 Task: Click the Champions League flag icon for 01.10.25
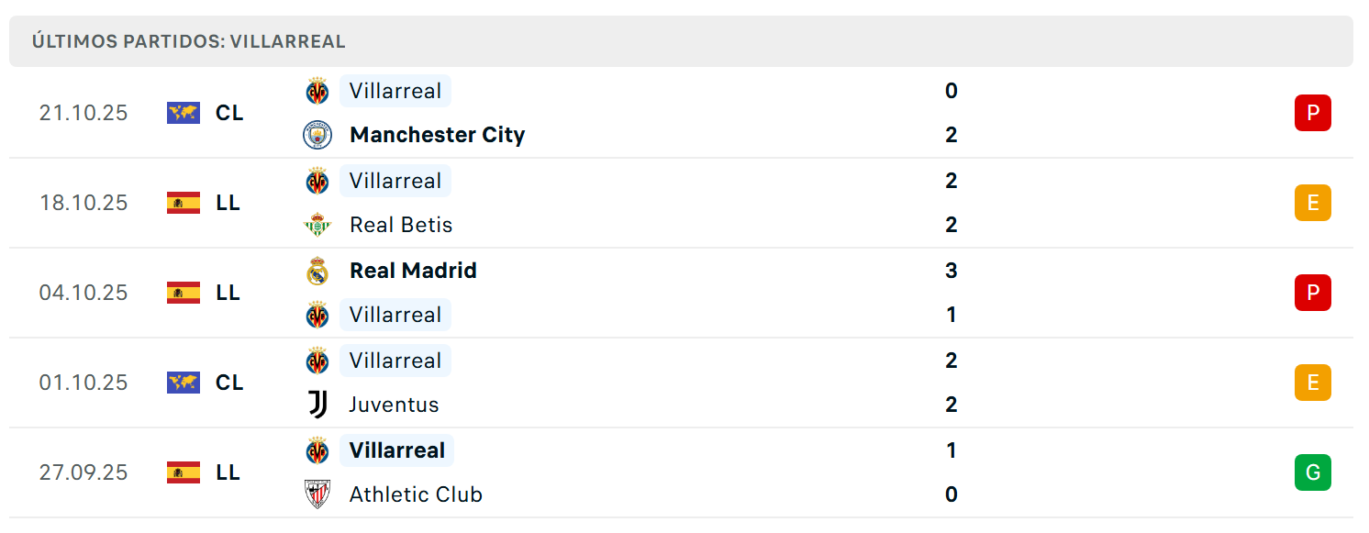(184, 383)
